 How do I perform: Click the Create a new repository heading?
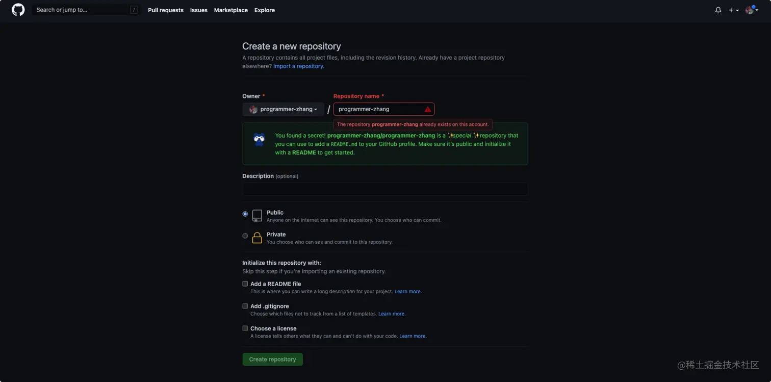pos(292,46)
